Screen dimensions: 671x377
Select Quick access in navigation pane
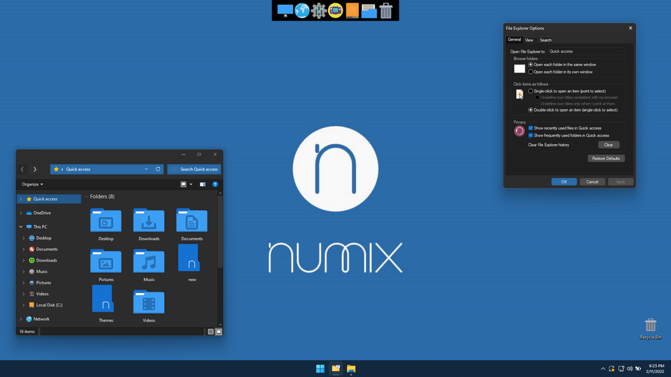click(x=49, y=199)
